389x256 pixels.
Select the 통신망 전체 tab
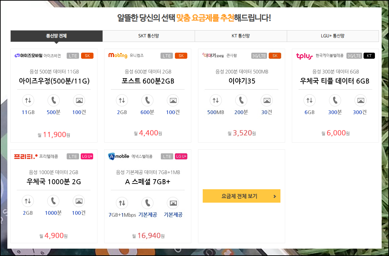pyautogui.click(x=56, y=36)
